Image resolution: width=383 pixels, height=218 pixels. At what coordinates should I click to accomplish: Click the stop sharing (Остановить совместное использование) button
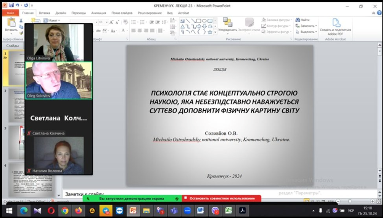tap(221, 199)
